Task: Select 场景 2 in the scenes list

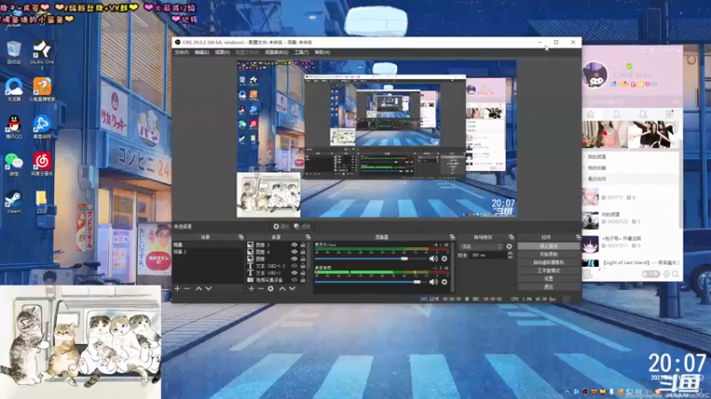Action: coord(208,252)
